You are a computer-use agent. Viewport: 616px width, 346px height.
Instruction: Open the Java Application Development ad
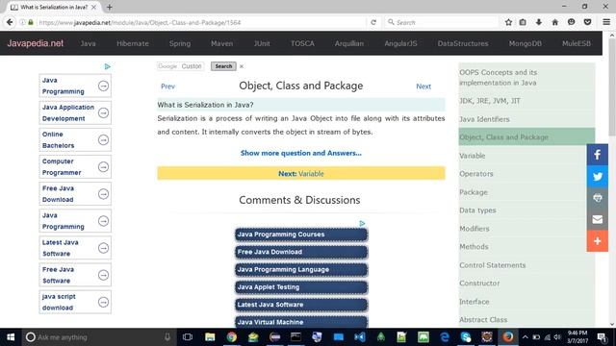click(x=75, y=112)
